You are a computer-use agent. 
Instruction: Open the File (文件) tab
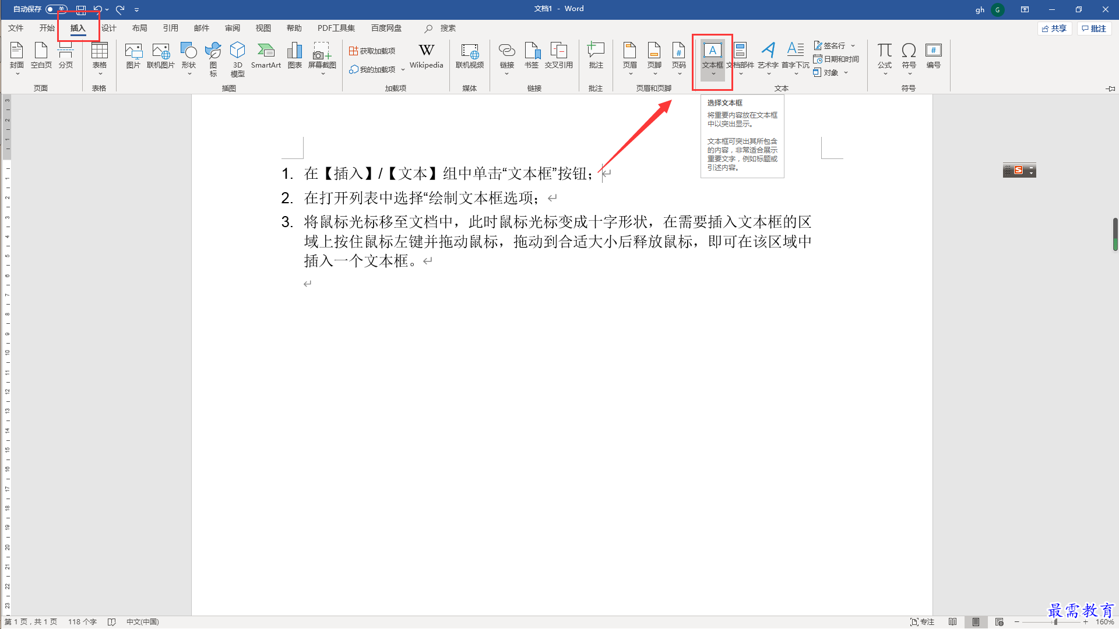coord(16,28)
